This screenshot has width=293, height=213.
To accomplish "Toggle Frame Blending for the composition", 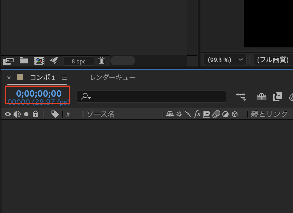I will [278, 97].
